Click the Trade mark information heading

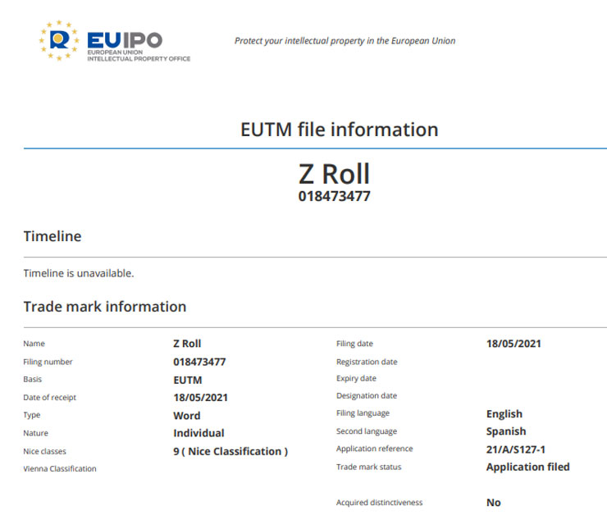click(x=105, y=307)
